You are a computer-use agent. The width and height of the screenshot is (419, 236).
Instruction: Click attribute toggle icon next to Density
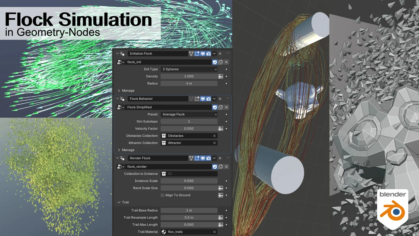(x=220, y=76)
